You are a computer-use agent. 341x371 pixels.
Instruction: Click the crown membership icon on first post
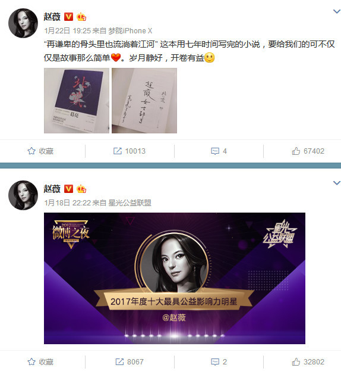coord(81,17)
